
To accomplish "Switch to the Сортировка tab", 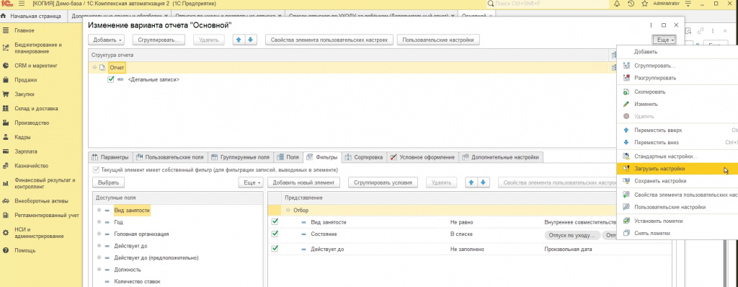I will (x=363, y=157).
